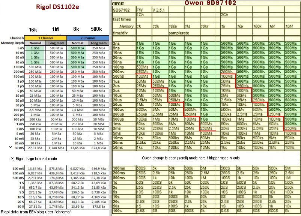This screenshot has width=301, height=216.
Task: Select the "100s" row label in Owon table
Action: coord(117,211)
